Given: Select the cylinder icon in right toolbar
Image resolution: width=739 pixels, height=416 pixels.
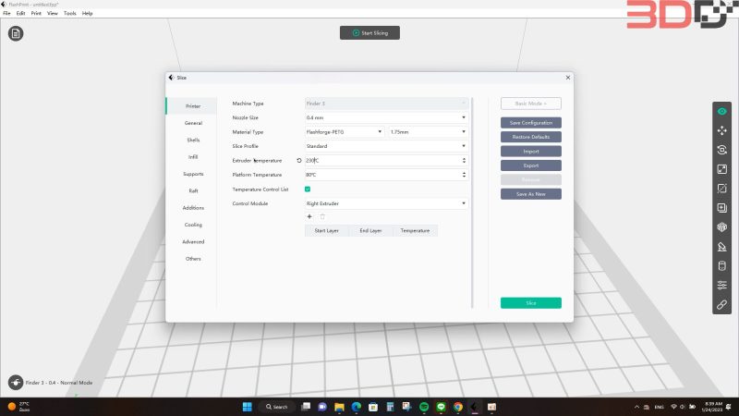Looking at the screenshot, I should tap(721, 266).
